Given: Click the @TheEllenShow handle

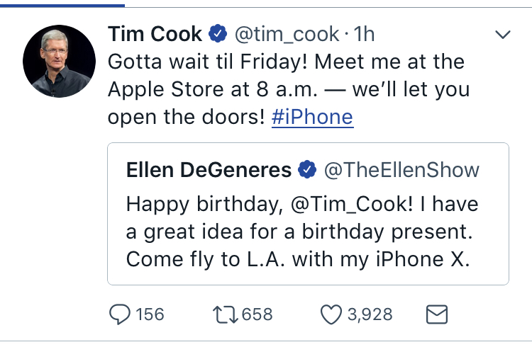Looking at the screenshot, I should click(401, 170).
